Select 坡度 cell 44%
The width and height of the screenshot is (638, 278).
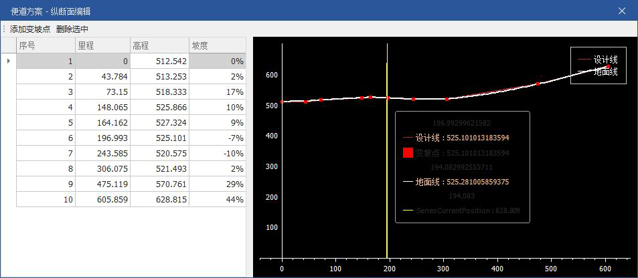(218, 200)
